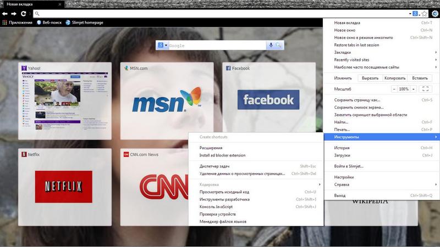Viewport: 440px width, 247px height.
Task: Click the browser forward arrow
Action: click(x=14, y=13)
